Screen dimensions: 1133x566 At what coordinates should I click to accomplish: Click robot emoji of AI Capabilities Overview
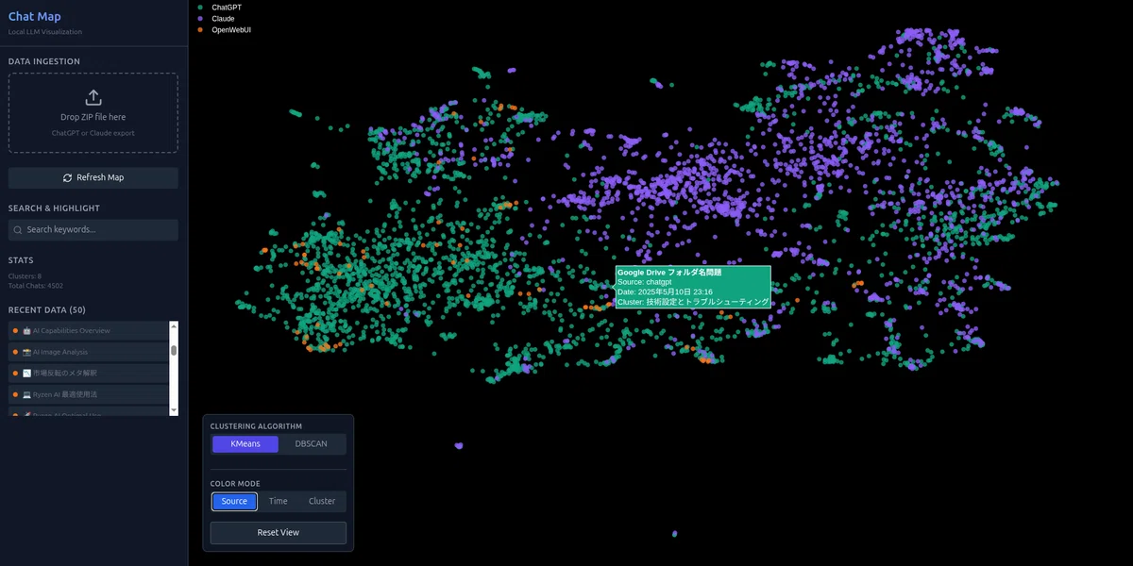click(x=26, y=331)
